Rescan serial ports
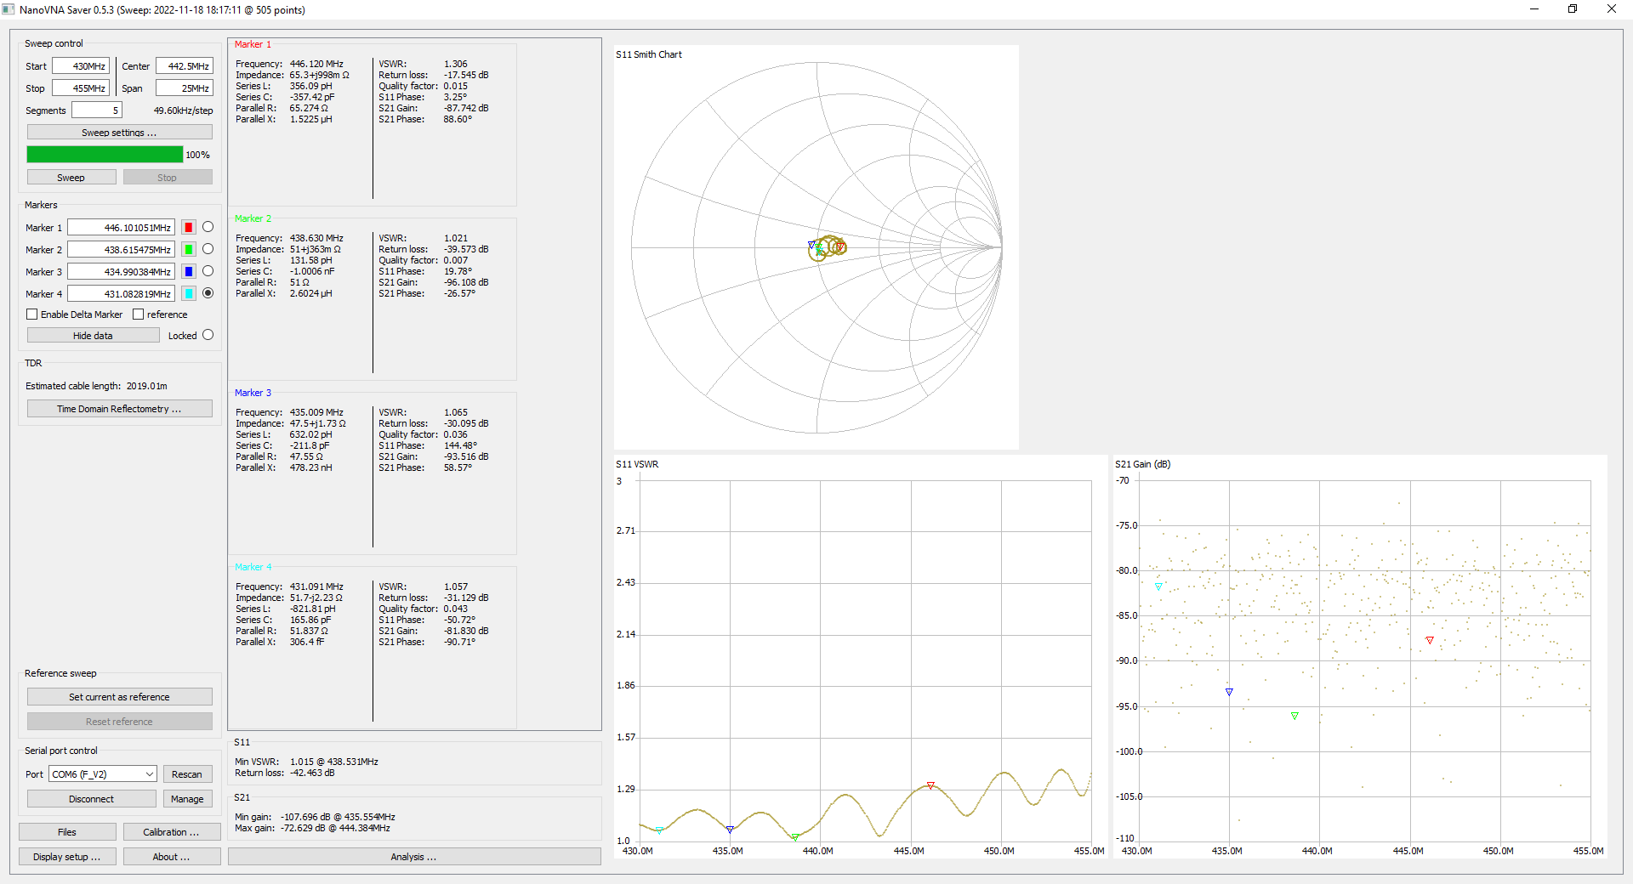This screenshot has width=1633, height=884. point(187,774)
